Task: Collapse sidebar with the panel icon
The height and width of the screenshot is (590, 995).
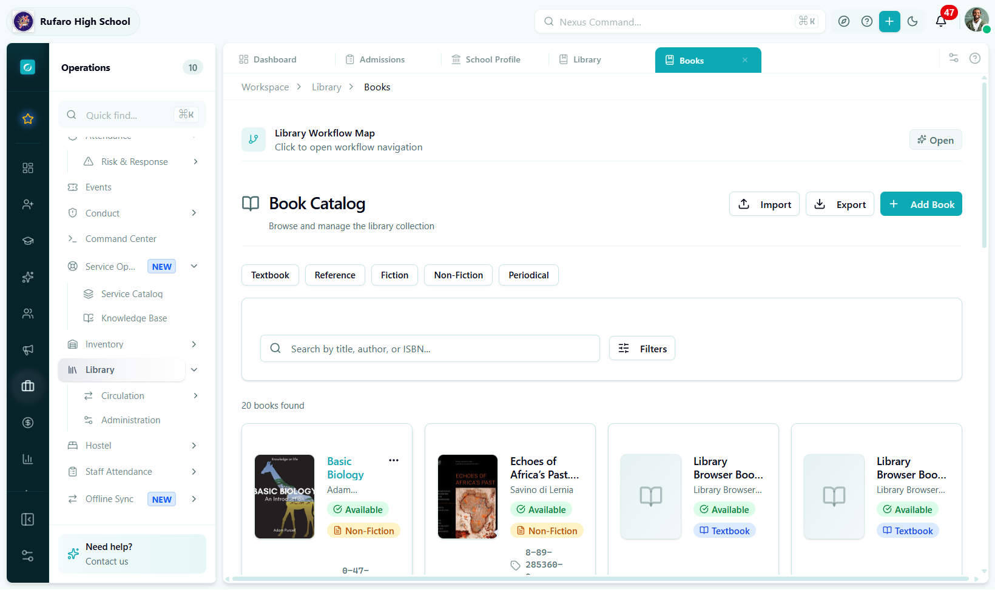Action: pyautogui.click(x=28, y=520)
